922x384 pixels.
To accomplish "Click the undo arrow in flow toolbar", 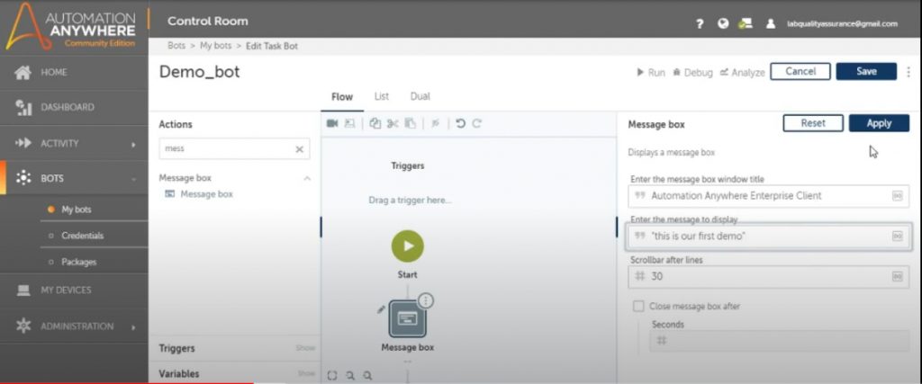I will point(460,123).
